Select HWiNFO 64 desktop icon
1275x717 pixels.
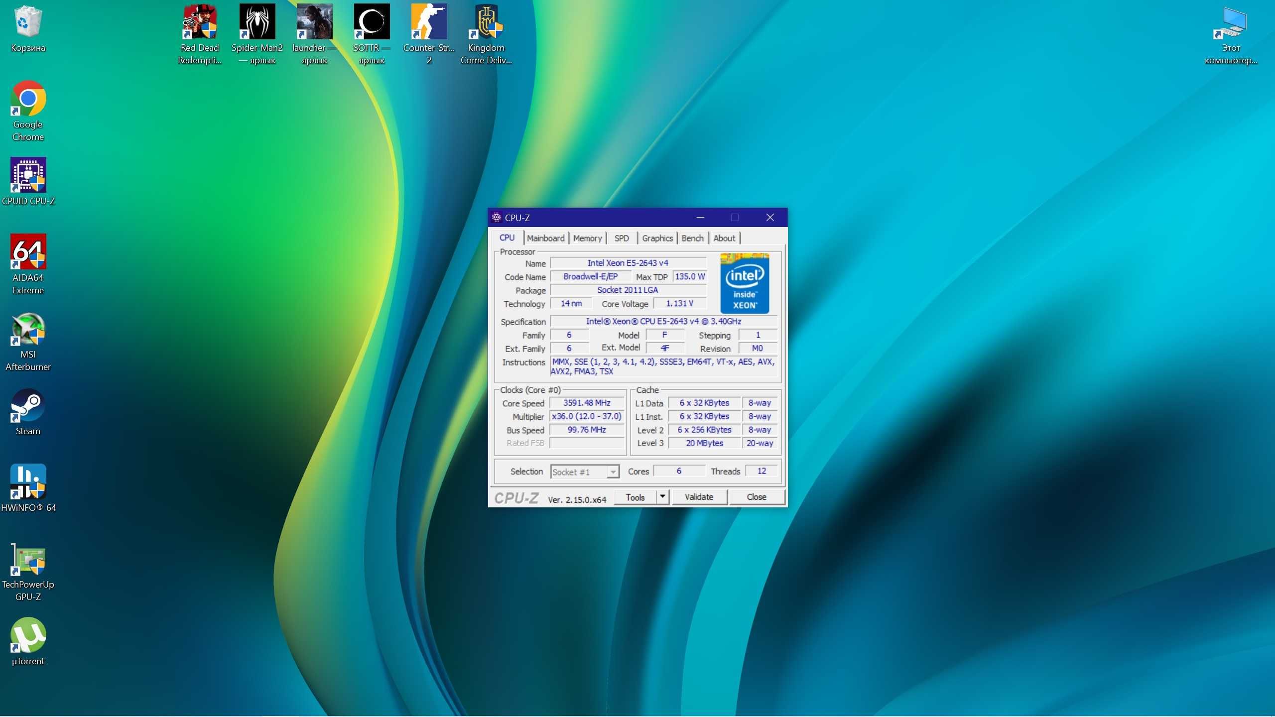(x=28, y=488)
